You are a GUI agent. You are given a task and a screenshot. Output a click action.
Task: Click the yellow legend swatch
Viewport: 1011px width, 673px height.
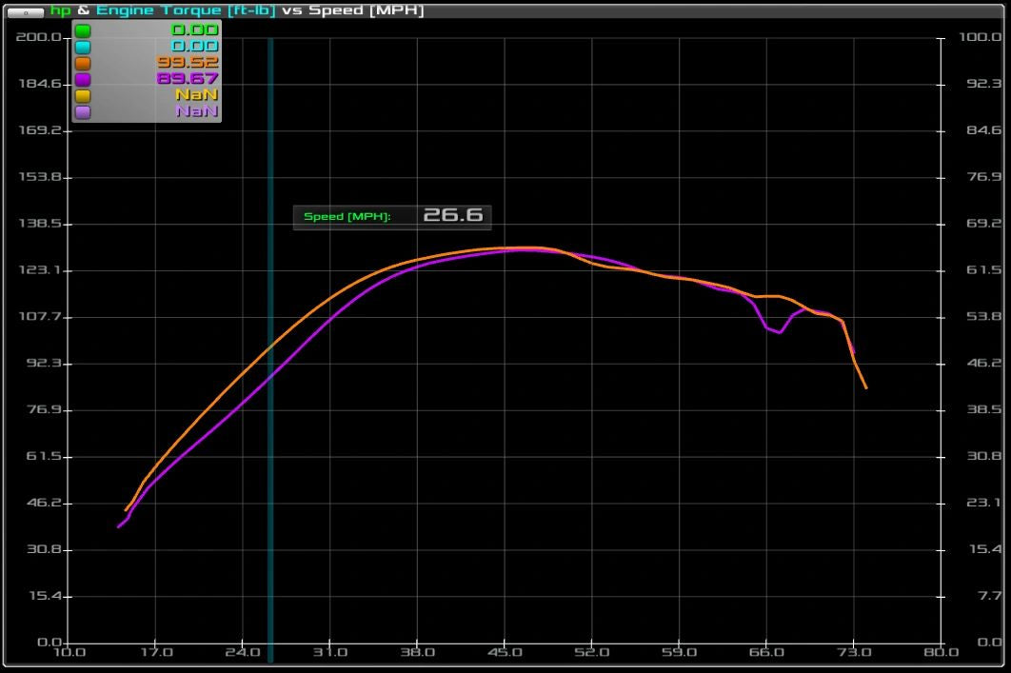click(x=83, y=95)
